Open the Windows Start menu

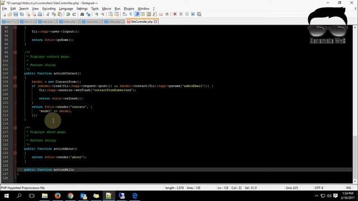click(x=6, y=196)
